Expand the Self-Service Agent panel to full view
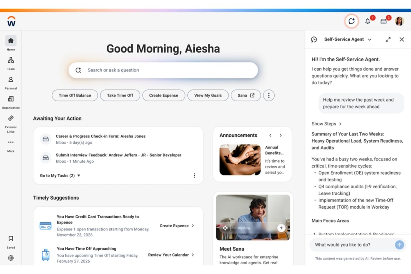The image size is (411, 274). coord(388,39)
